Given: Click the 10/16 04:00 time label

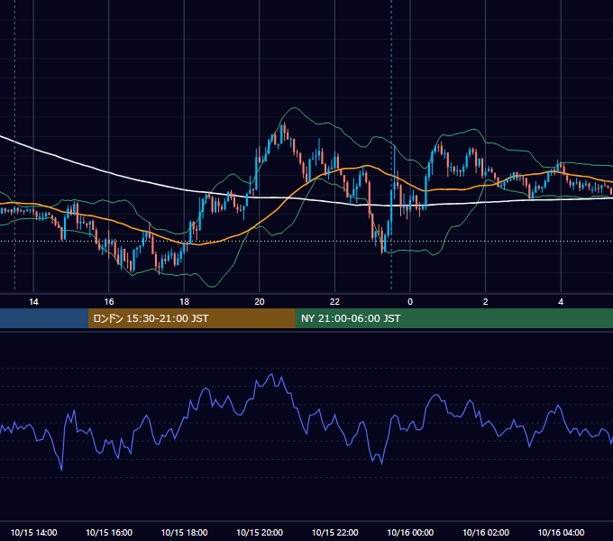Looking at the screenshot, I should (561, 532).
